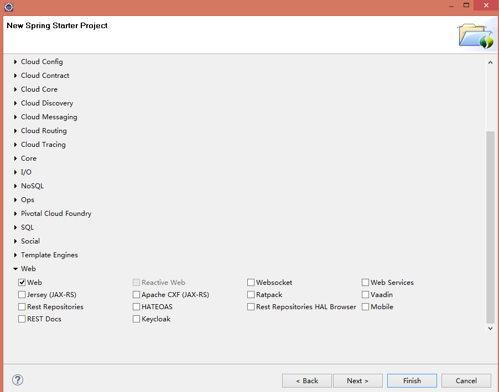Screen dimensions: 499x392
Task: Maximize the dialog window
Action: click(466, 5)
